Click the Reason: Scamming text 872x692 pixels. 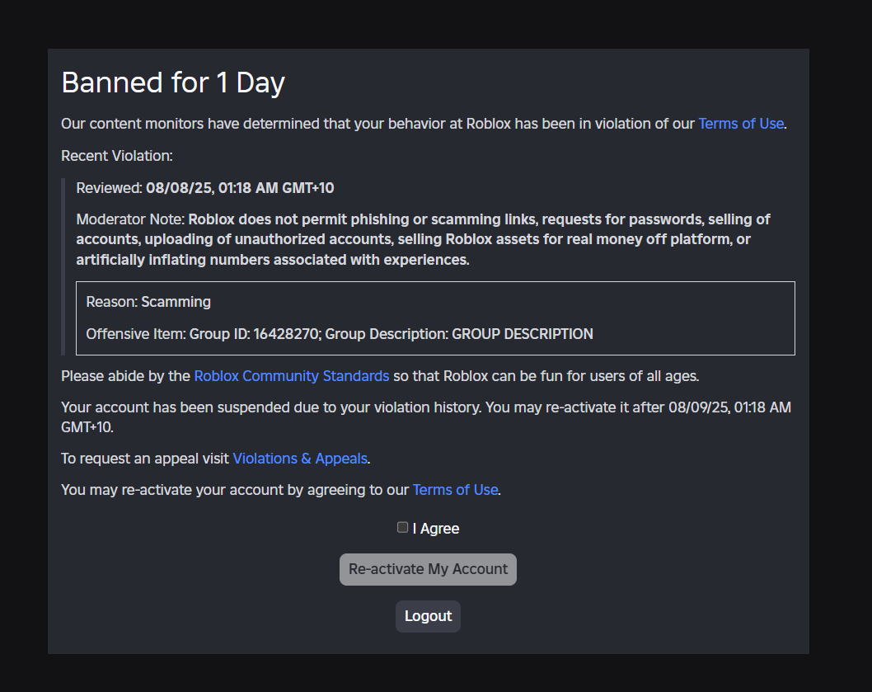click(x=148, y=302)
